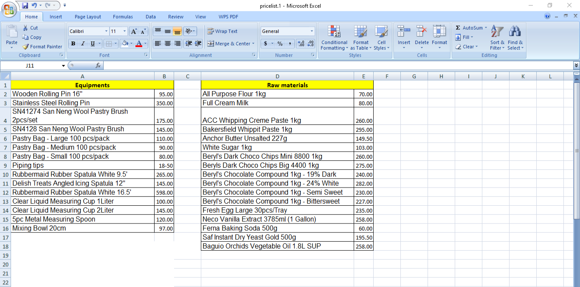This screenshot has width=580, height=287.
Task: Save the workbook from Quick Access
Action: [25, 6]
